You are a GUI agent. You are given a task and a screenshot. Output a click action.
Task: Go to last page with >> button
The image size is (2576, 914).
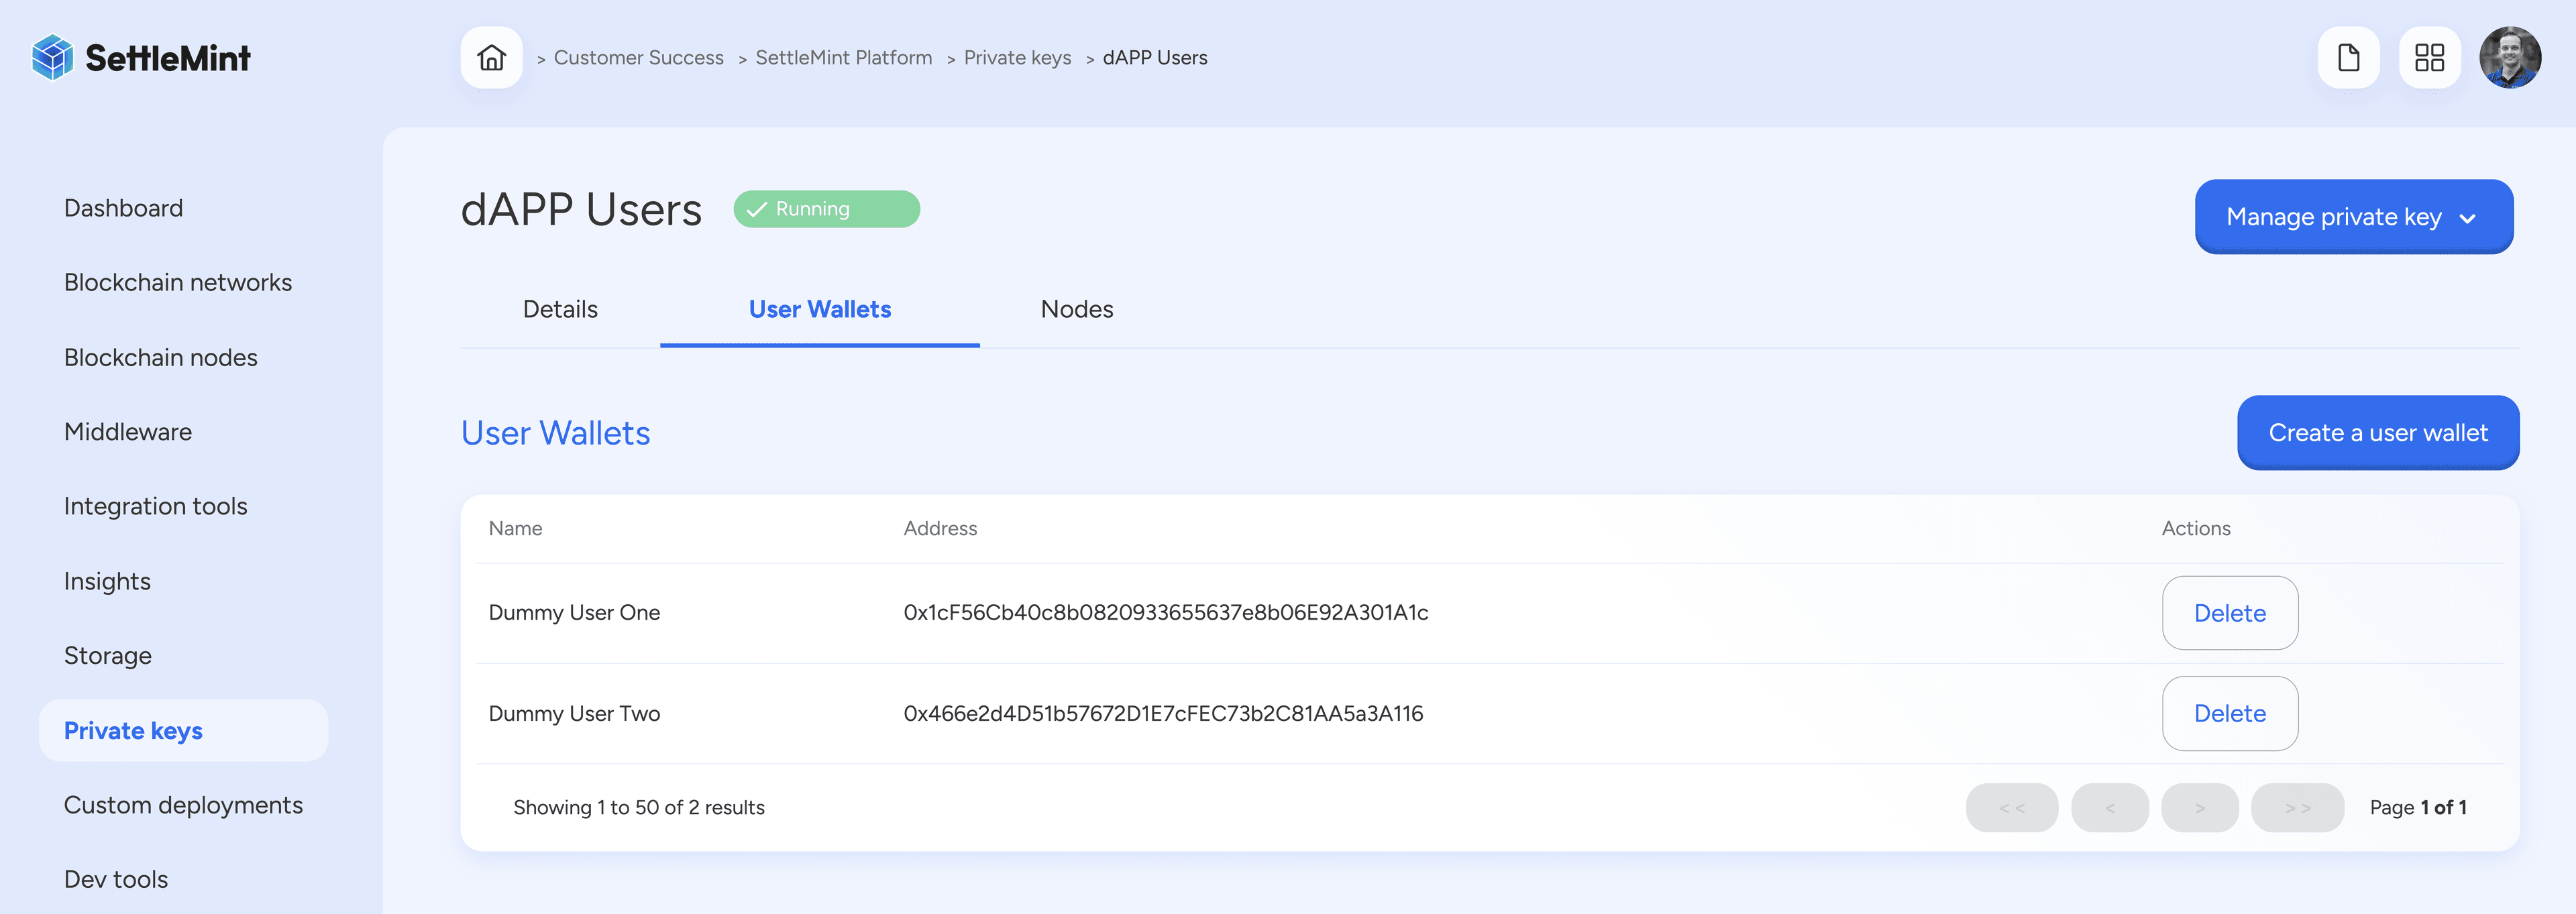pyautogui.click(x=2297, y=807)
